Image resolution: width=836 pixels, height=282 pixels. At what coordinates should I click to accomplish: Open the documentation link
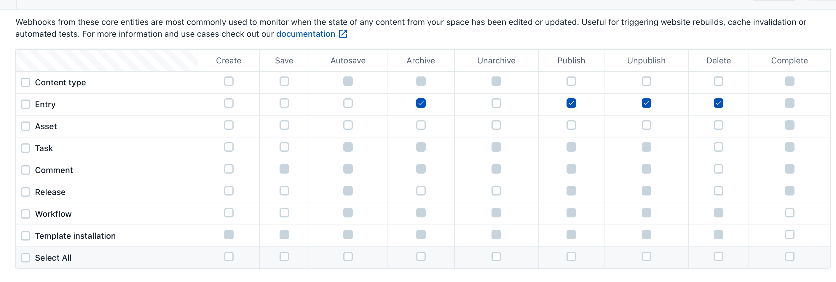click(305, 34)
